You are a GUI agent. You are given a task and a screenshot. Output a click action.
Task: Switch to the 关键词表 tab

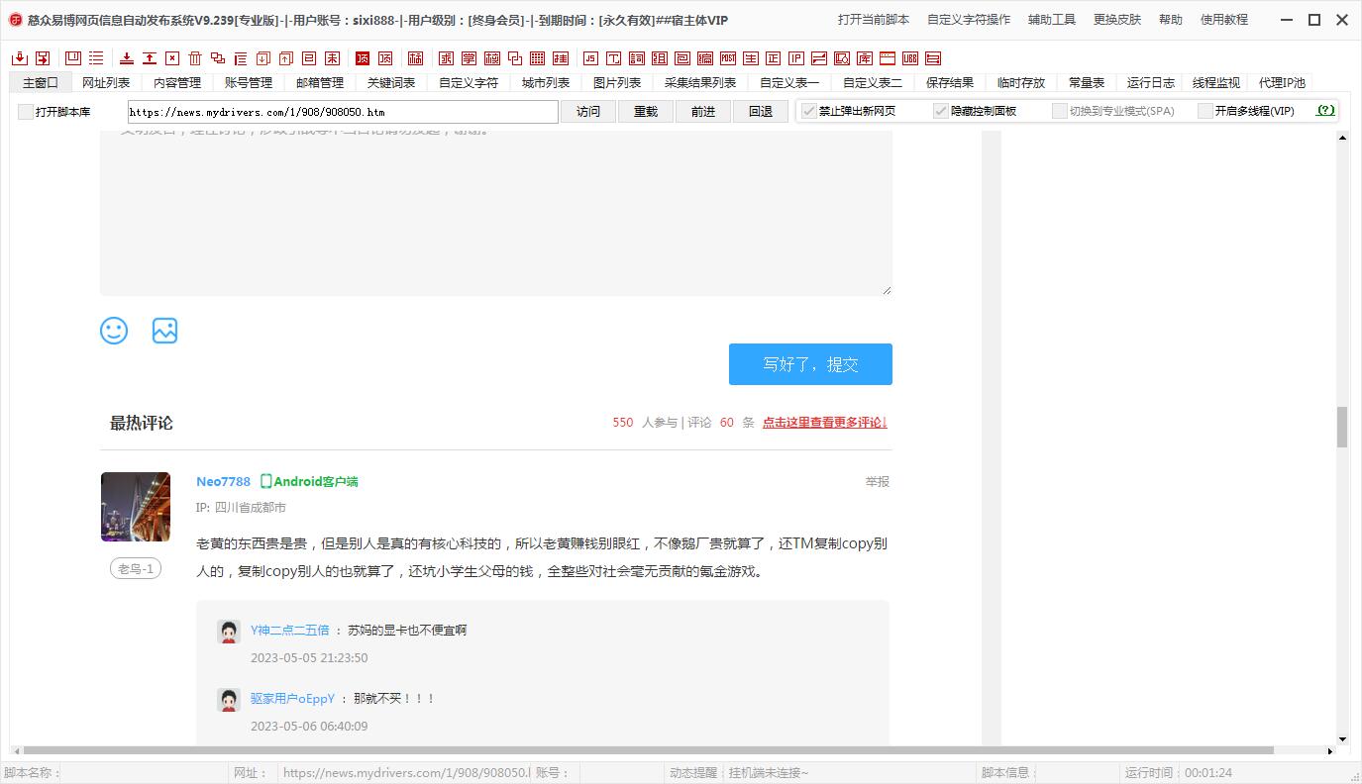pyautogui.click(x=391, y=83)
